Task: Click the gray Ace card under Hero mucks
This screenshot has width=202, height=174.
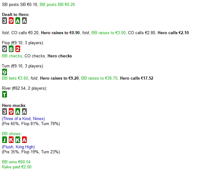Action: (24, 112)
